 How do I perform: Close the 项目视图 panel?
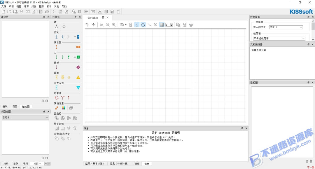click(48, 111)
